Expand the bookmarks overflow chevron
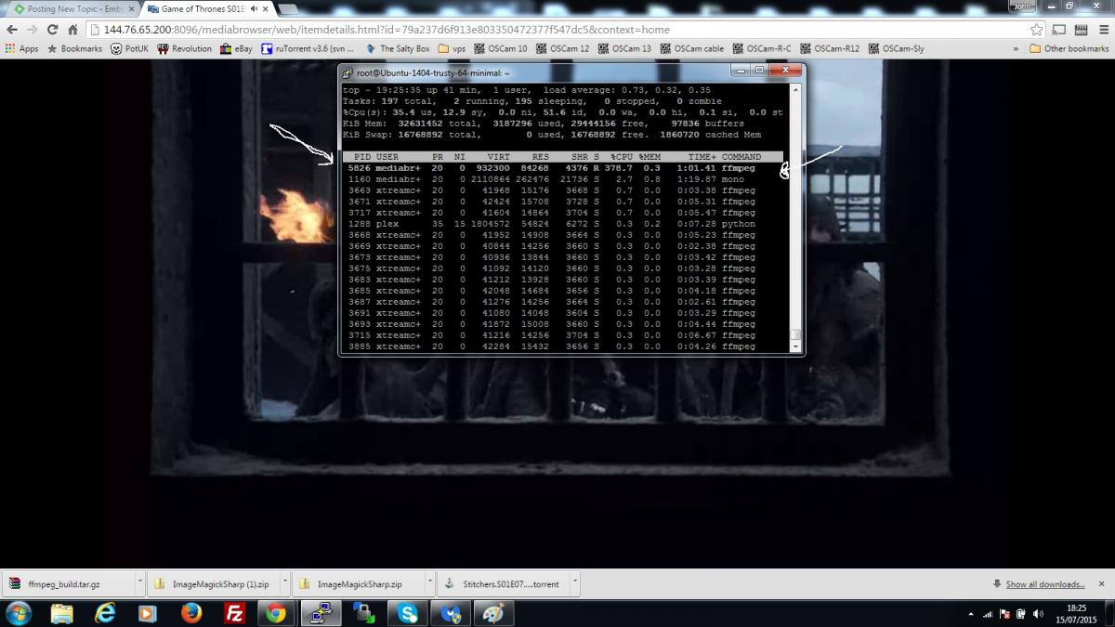1115x627 pixels. click(x=1016, y=48)
